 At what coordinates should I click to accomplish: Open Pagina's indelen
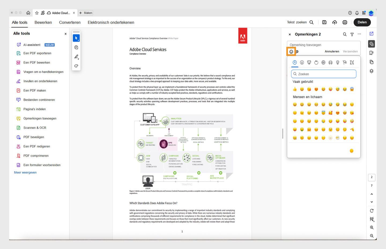click(35, 109)
